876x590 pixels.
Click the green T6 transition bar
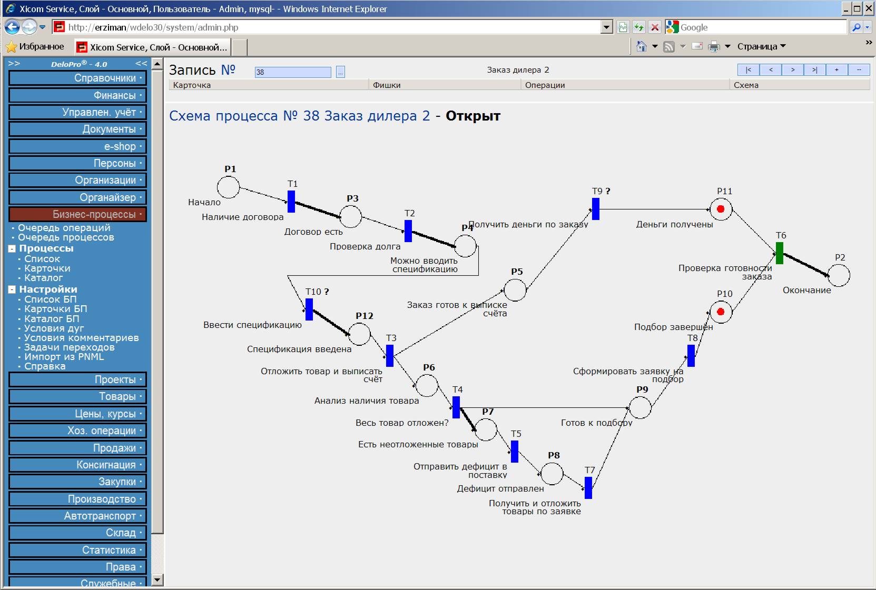pos(780,253)
